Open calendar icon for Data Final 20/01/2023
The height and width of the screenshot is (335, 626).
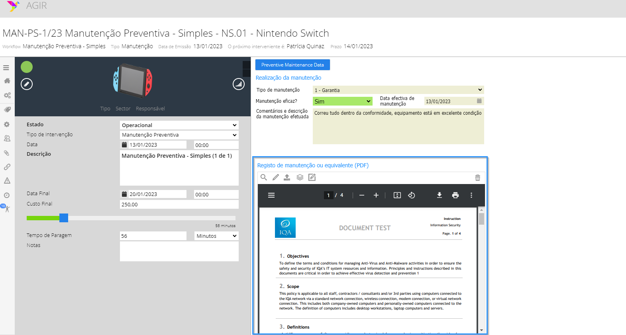[124, 194]
